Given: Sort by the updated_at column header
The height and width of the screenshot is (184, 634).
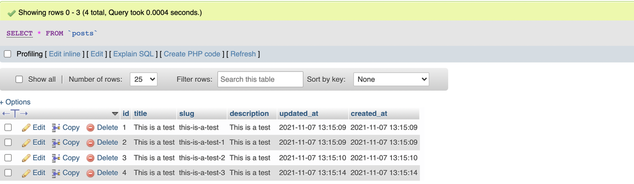Looking at the screenshot, I should (299, 114).
